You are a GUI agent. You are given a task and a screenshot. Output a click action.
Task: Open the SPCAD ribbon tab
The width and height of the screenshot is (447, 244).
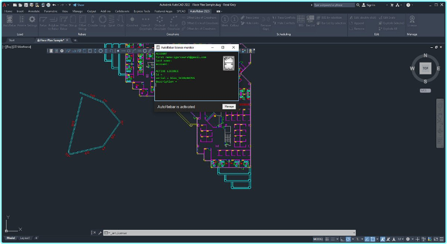click(181, 11)
